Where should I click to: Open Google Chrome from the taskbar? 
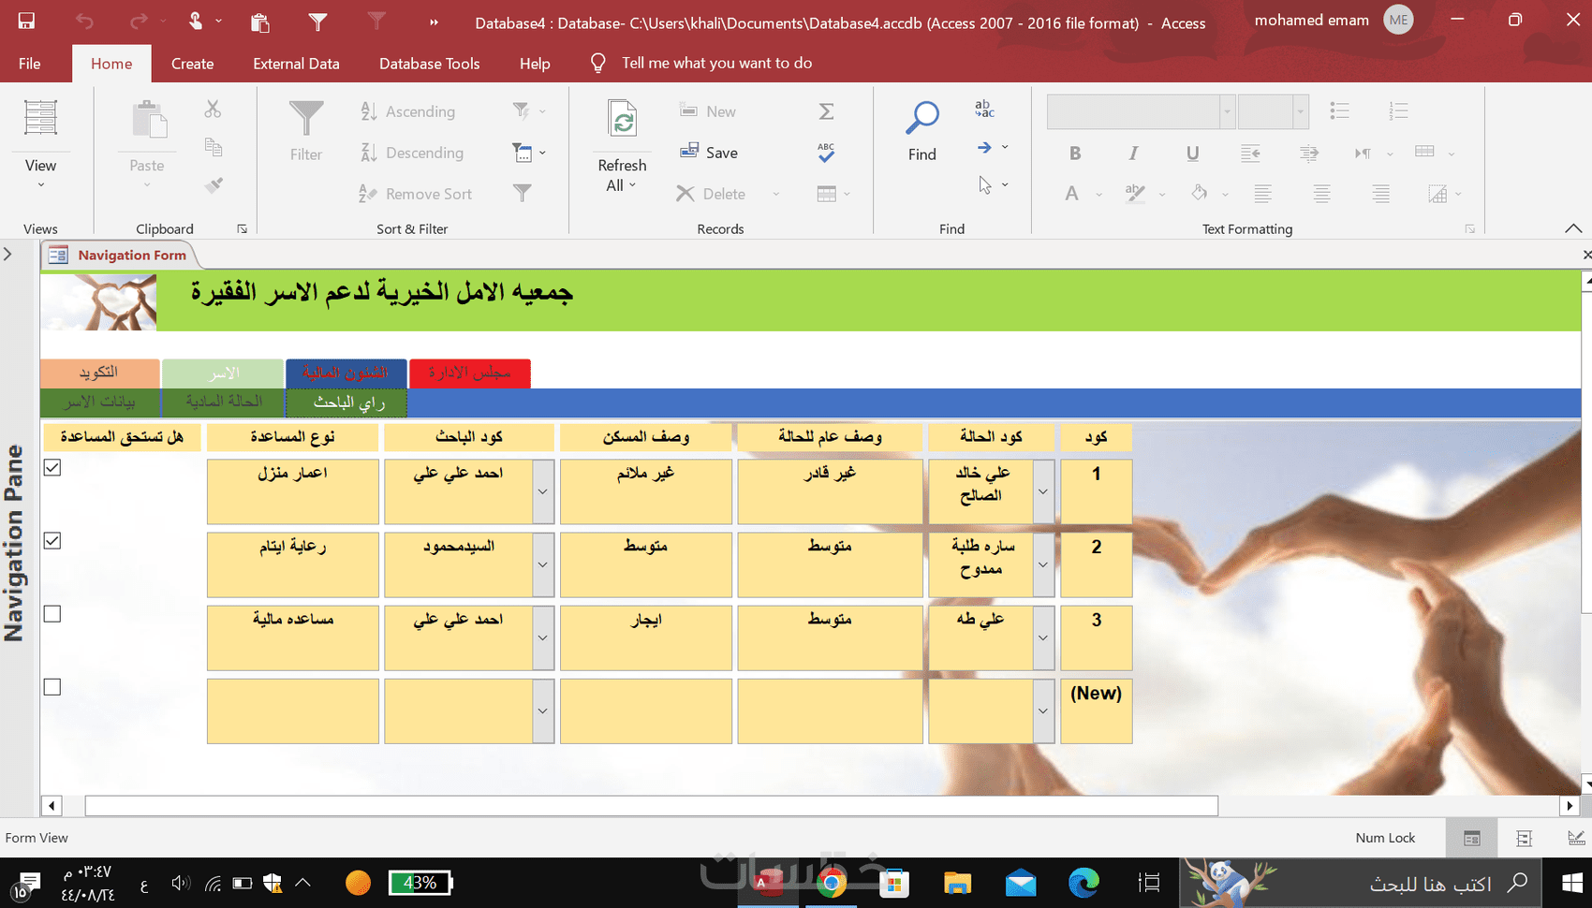[x=831, y=883]
